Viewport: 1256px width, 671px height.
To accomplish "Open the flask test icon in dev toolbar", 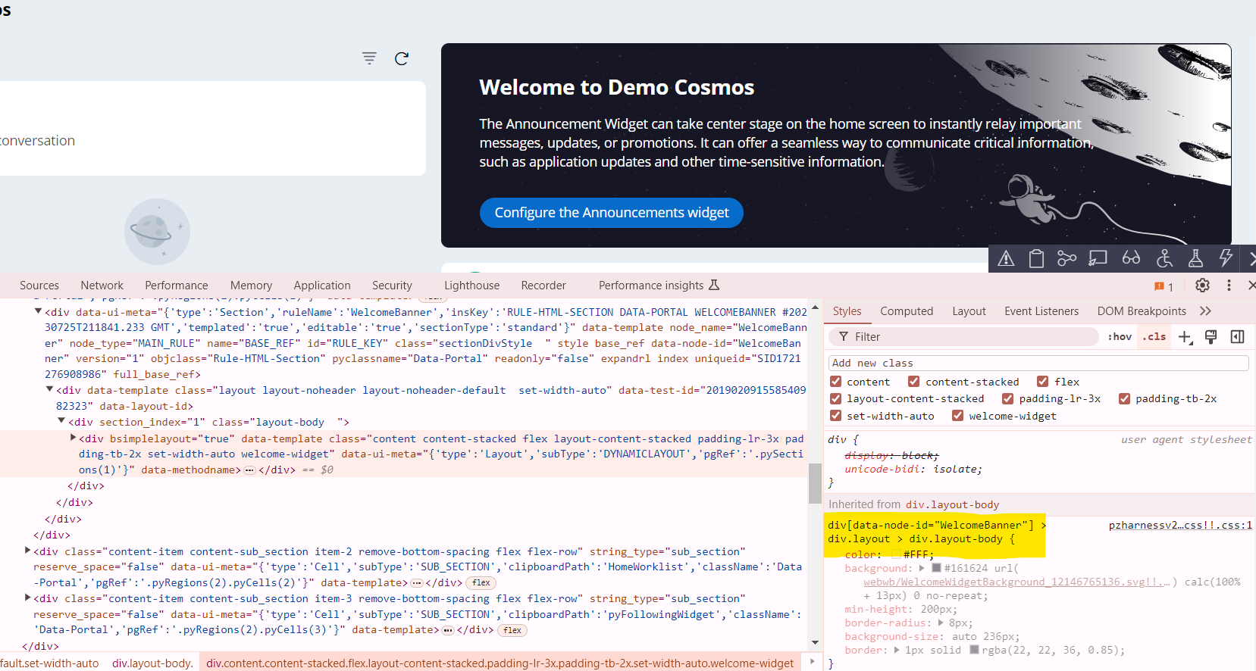I will coord(1195,258).
